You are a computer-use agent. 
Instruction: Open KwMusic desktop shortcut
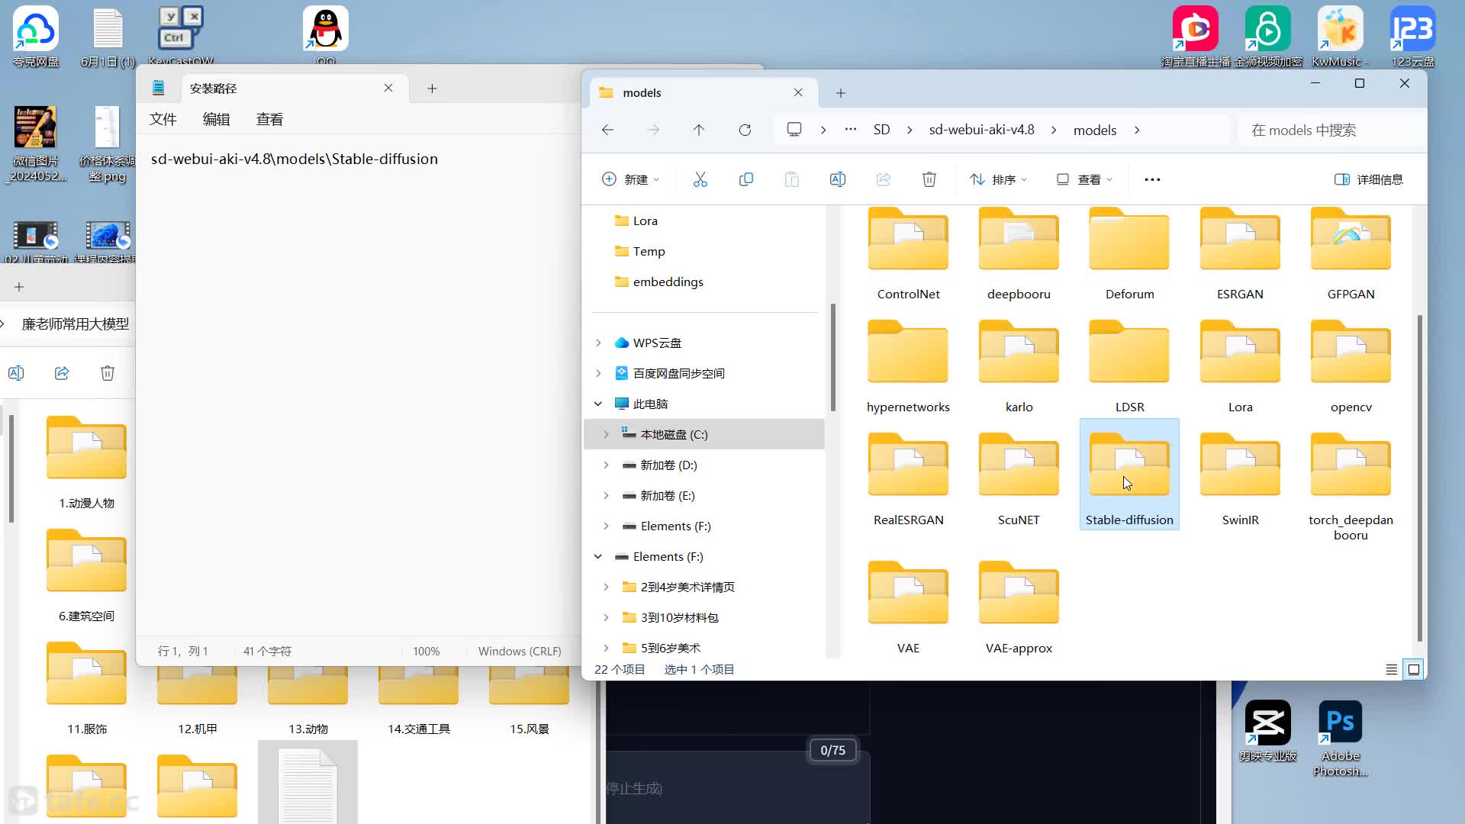coord(1341,36)
